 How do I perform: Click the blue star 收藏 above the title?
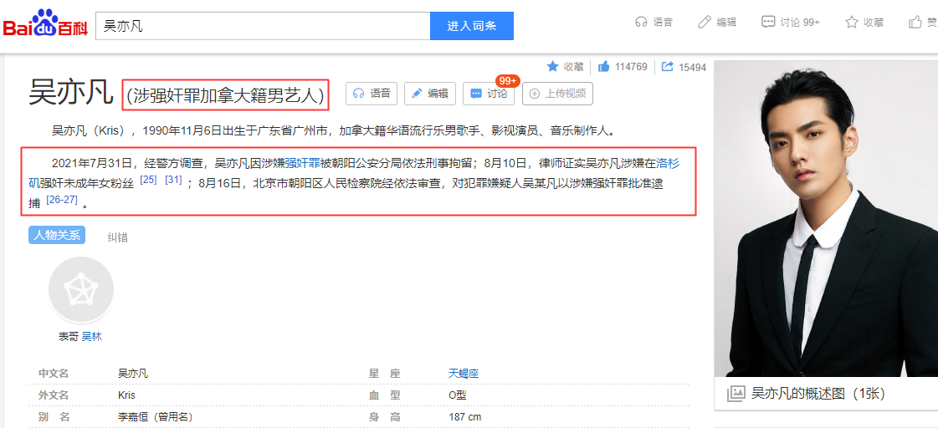(x=565, y=66)
